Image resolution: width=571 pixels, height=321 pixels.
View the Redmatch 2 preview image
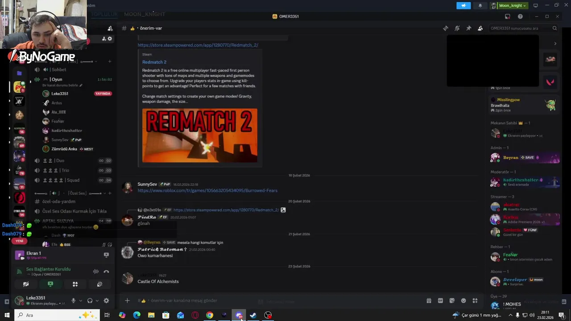pyautogui.click(x=199, y=136)
